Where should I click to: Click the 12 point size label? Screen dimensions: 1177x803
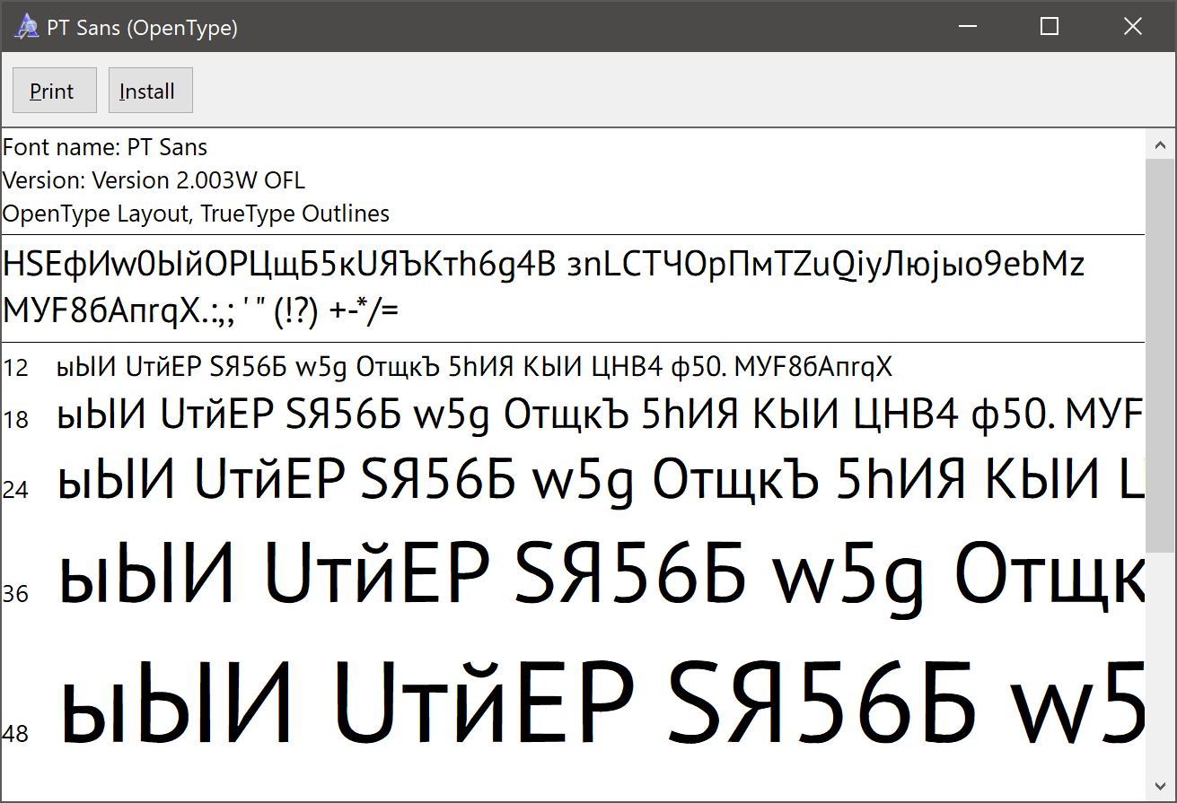click(16, 367)
